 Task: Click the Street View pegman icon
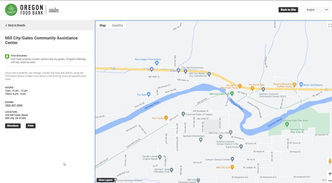tap(329, 161)
